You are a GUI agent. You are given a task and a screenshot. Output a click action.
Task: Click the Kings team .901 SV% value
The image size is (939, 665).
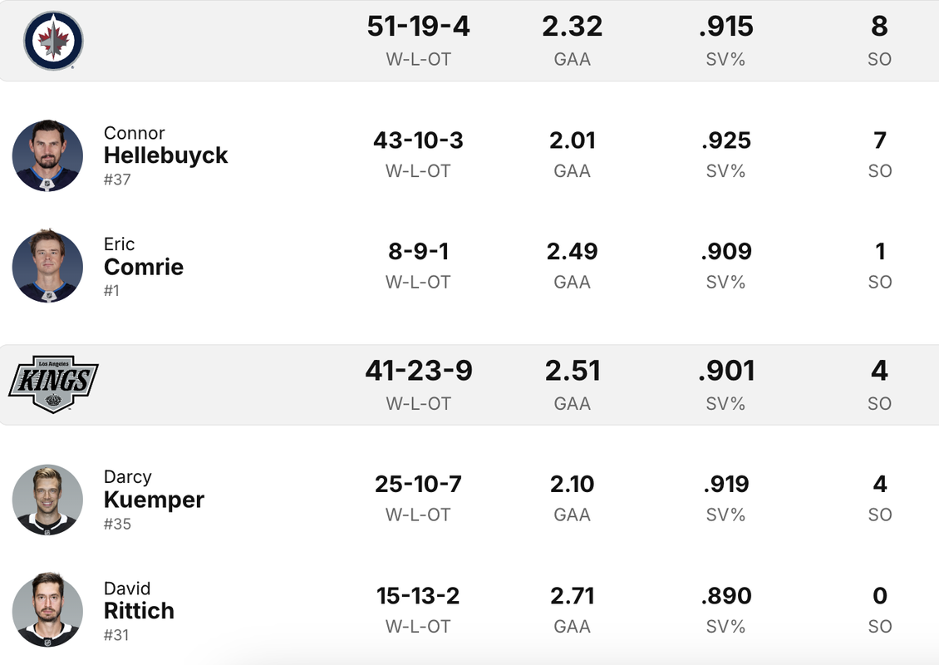coord(725,370)
